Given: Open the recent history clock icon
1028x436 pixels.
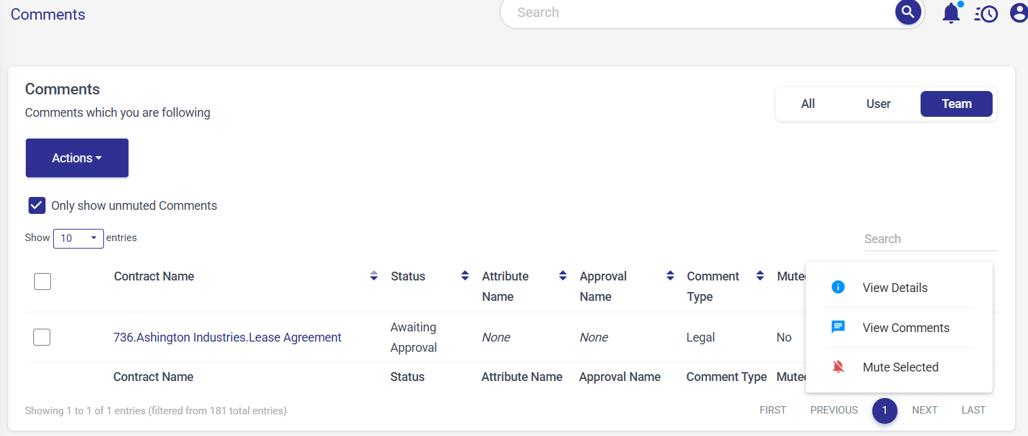Looking at the screenshot, I should coord(986,14).
